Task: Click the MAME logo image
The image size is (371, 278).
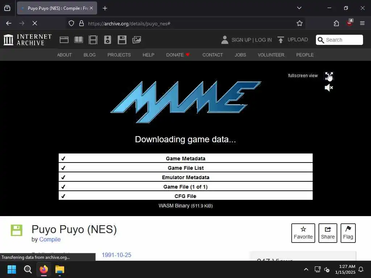Action: point(186,102)
